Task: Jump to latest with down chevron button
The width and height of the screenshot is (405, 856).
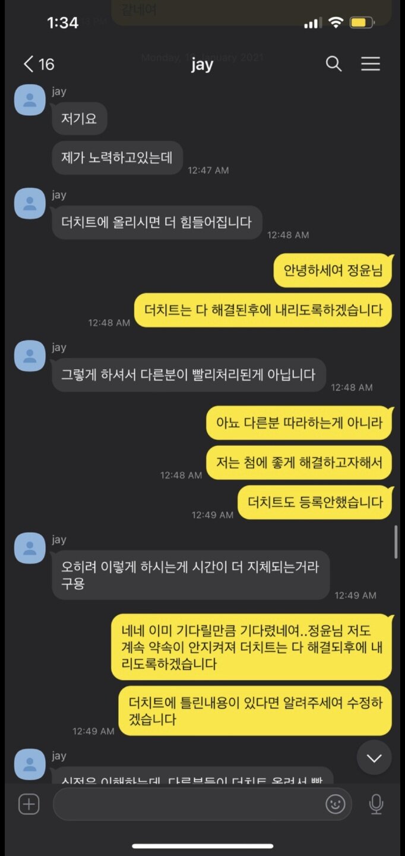Action: pyautogui.click(x=374, y=758)
